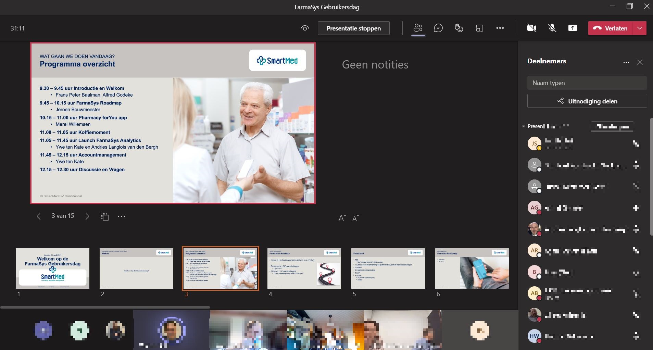The image size is (653, 350).
Task: Decrease the notes font size
Action: [356, 218]
